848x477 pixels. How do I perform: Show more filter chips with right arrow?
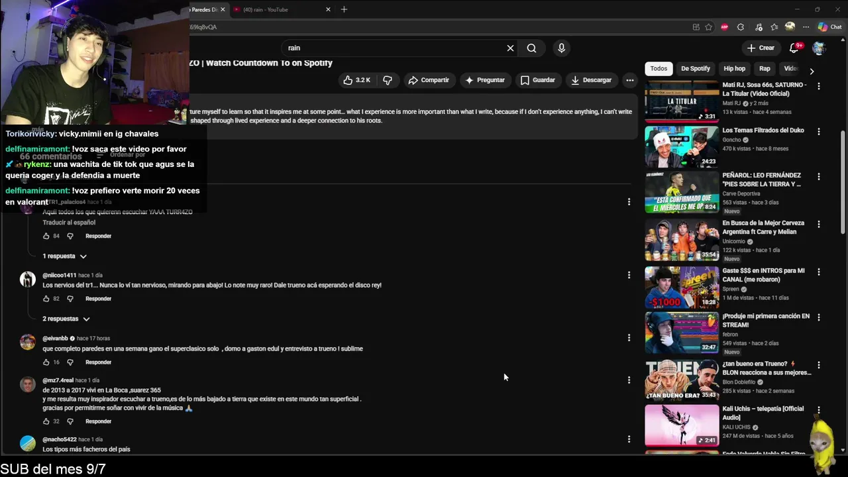click(812, 71)
